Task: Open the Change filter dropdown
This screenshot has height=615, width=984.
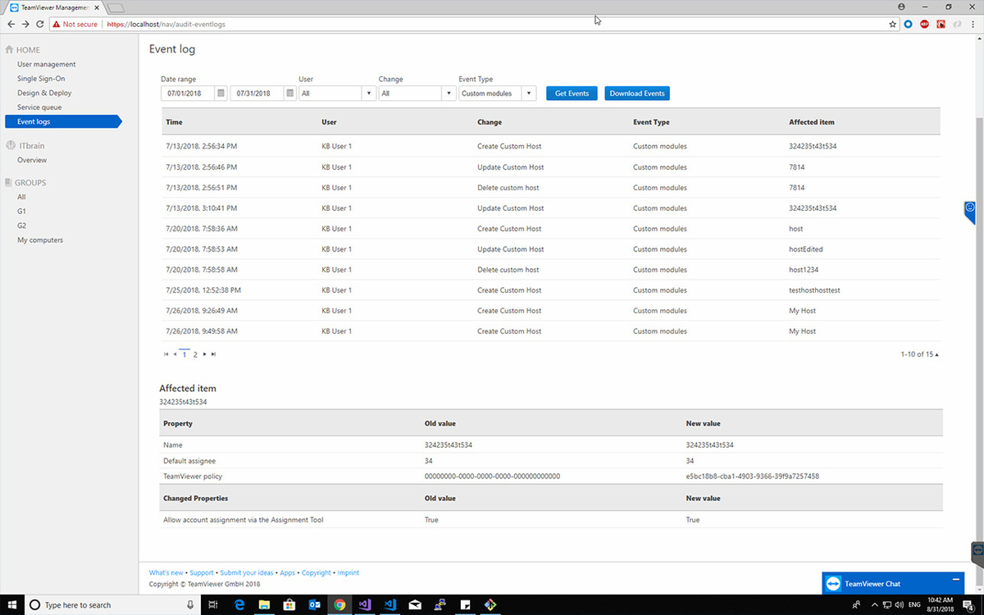Action: 449,93
